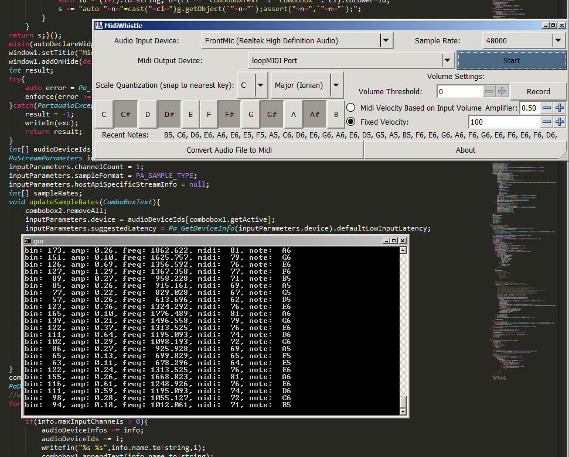Image resolution: width=569 pixels, height=457 pixels.
Task: Click Convert Audio File to Midi
Action: click(x=229, y=150)
